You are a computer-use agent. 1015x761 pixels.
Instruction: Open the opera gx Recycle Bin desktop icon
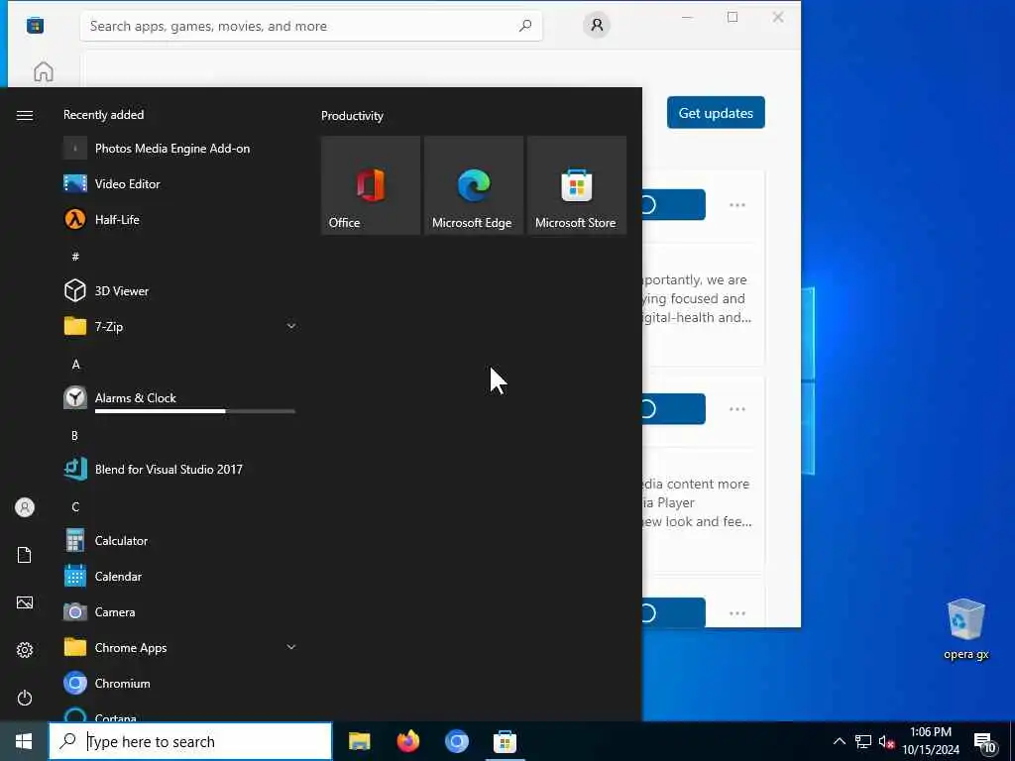click(965, 629)
